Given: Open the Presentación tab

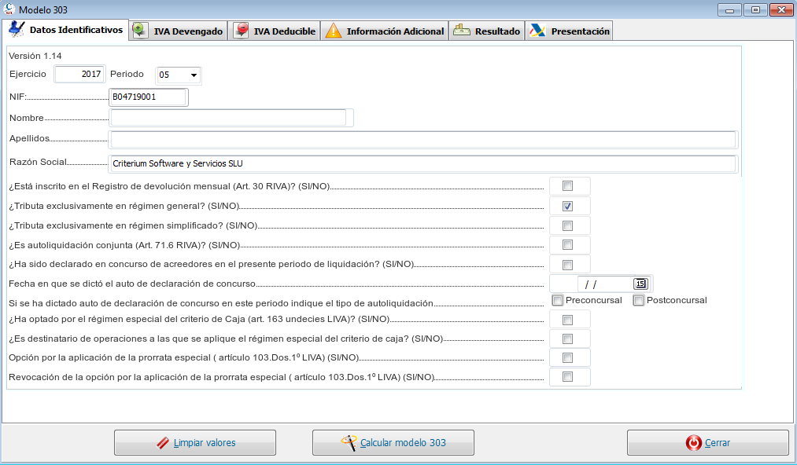Looking at the screenshot, I should (x=569, y=31).
